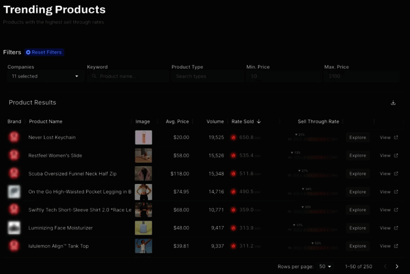Screen dimensions: 410x274
Task: Click the Reset Filters button
Action: 44,52
